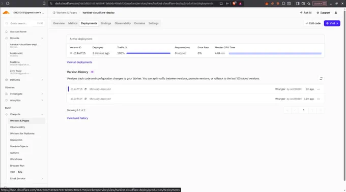Click the Analytics chart icon
Screen dimensions: 346x192
click(x=7, y=100)
